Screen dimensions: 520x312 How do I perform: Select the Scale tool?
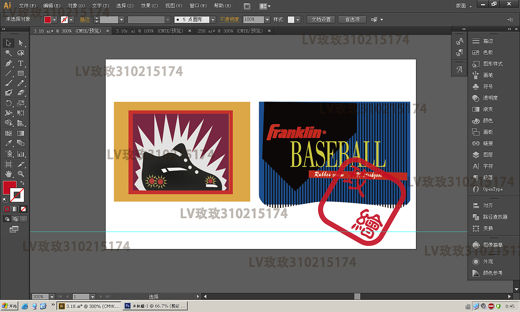coord(21,103)
